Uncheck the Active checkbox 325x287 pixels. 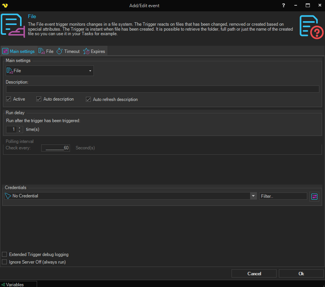[x=9, y=99]
